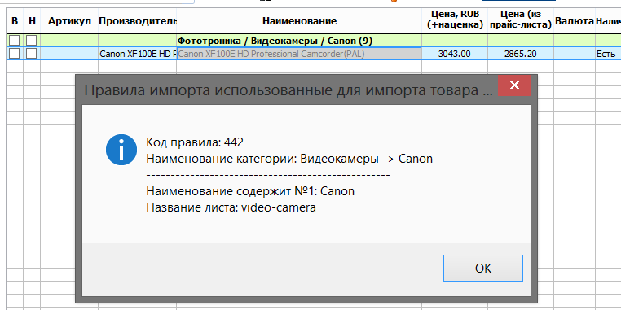Click the Canon XF100E HD manufacturer cell

[x=138, y=54]
